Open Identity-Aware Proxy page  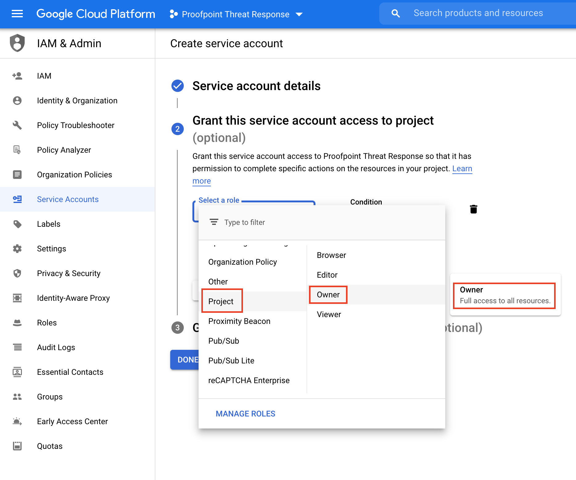[77, 298]
